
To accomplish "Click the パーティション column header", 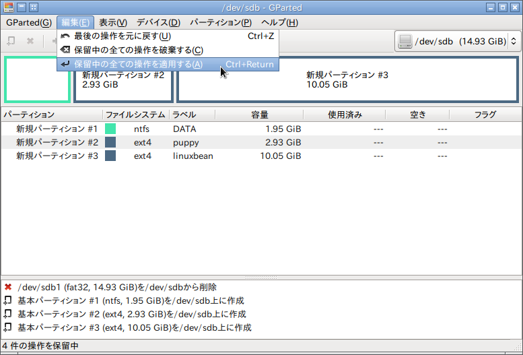I will (x=52, y=115).
